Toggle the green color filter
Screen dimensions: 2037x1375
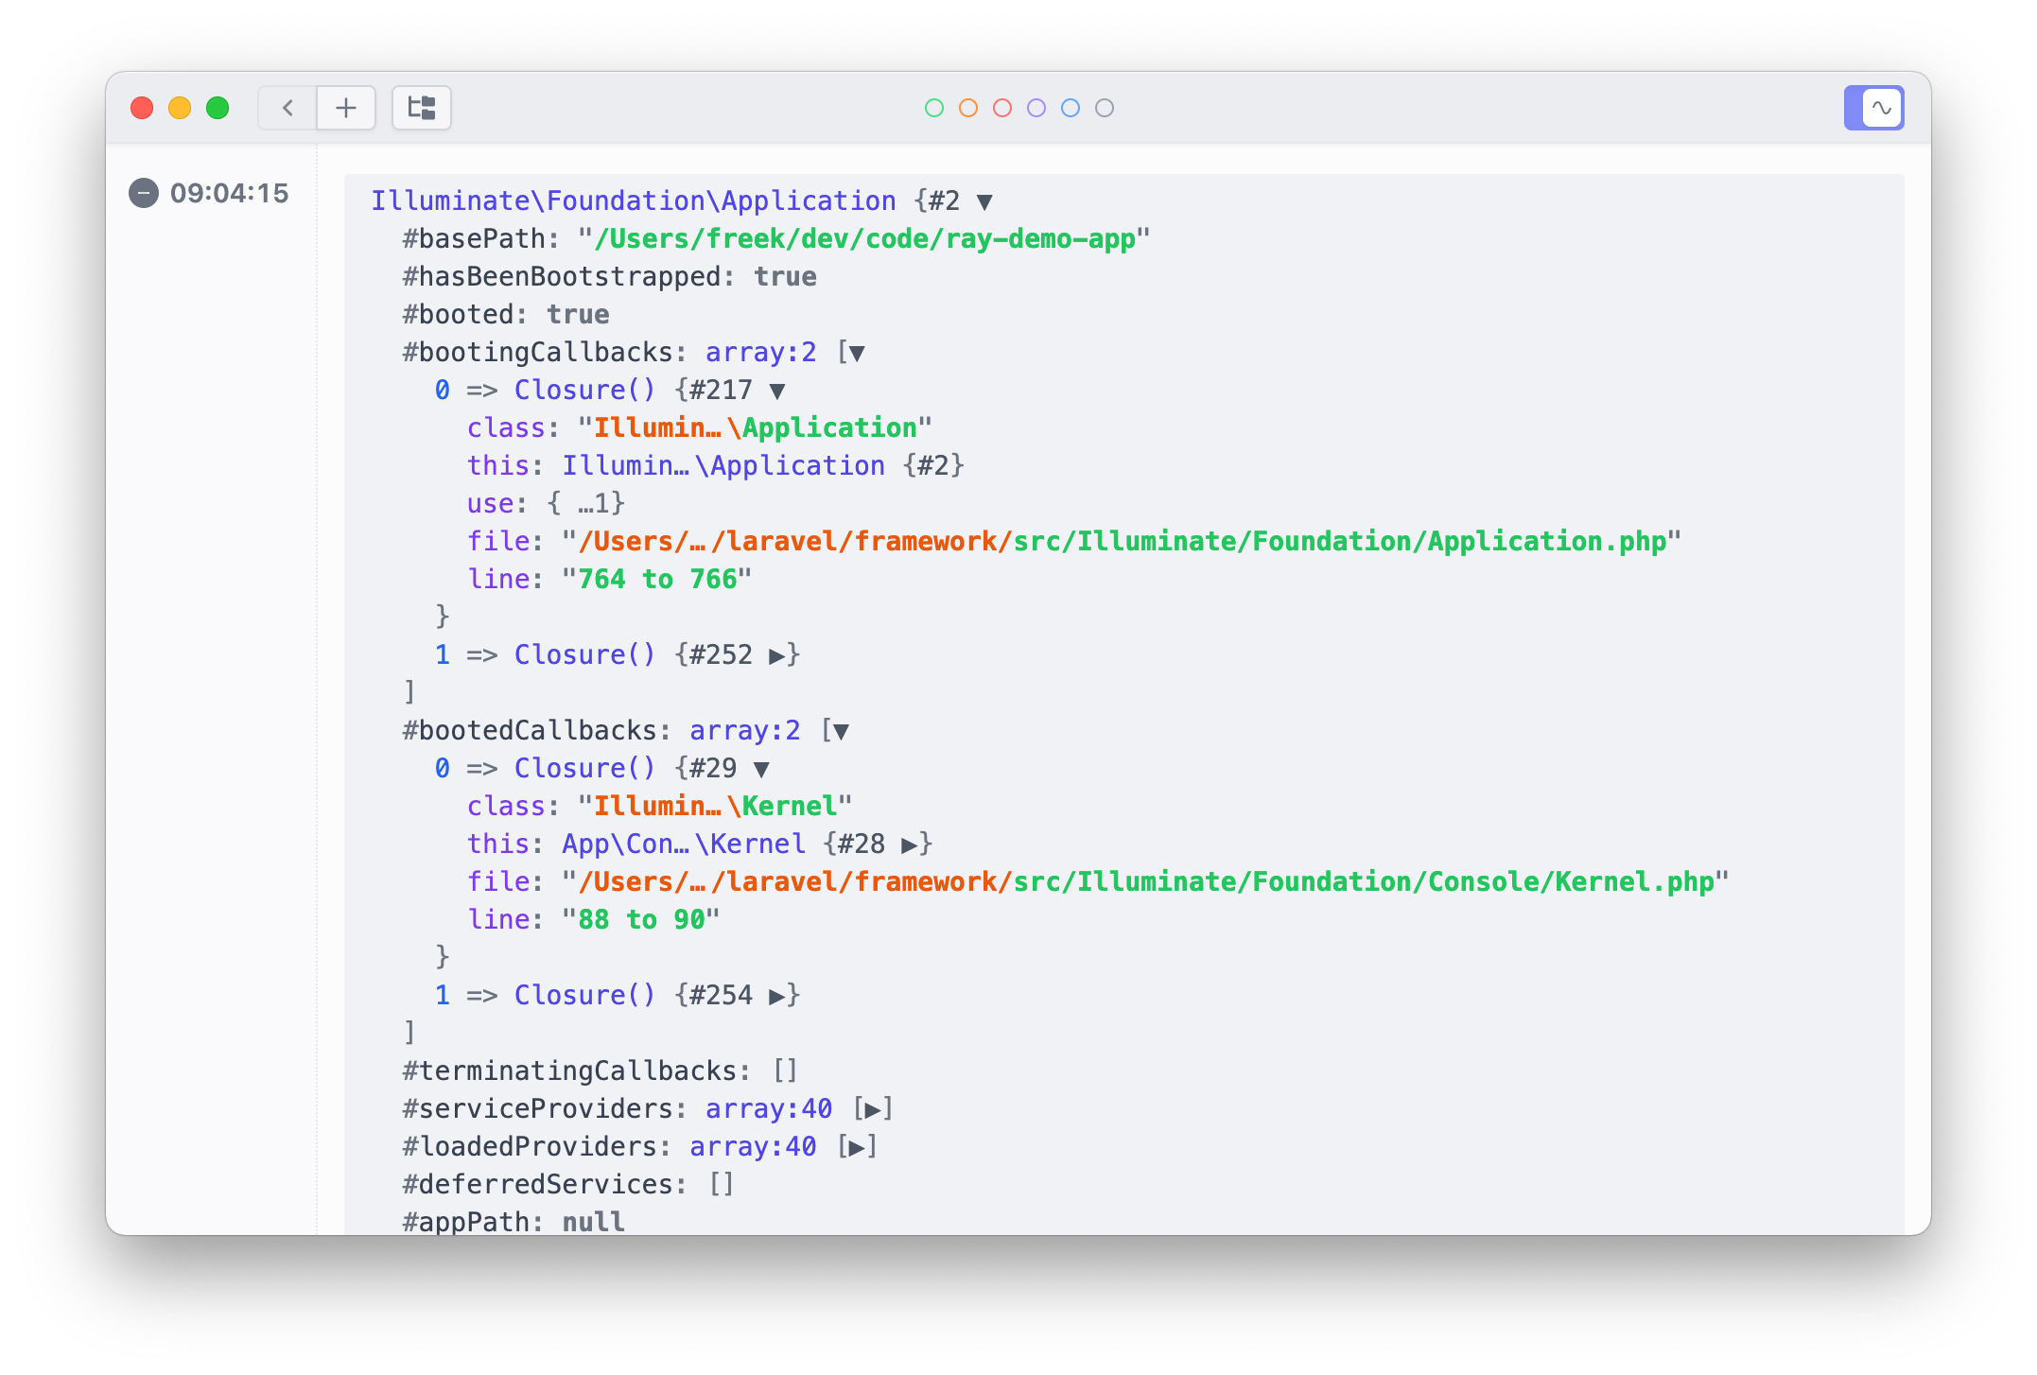[934, 108]
